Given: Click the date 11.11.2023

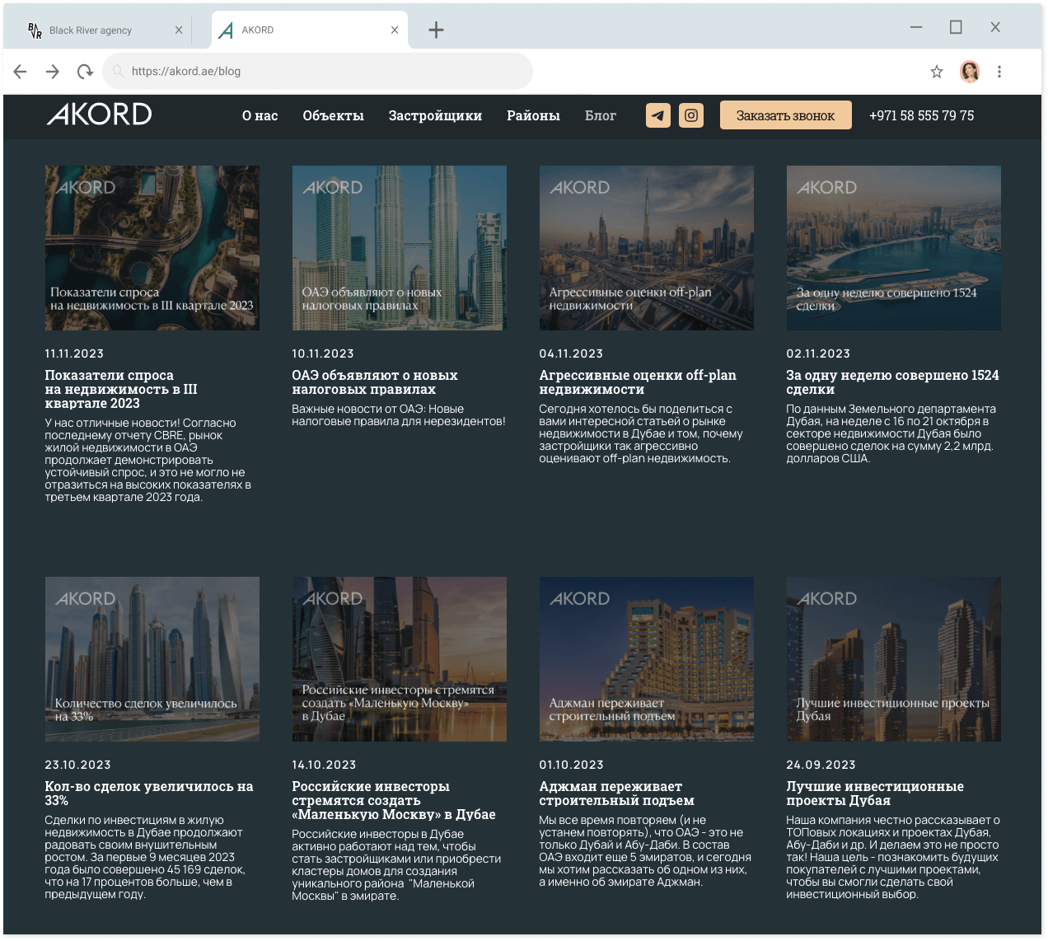Looking at the screenshot, I should coord(74,353).
